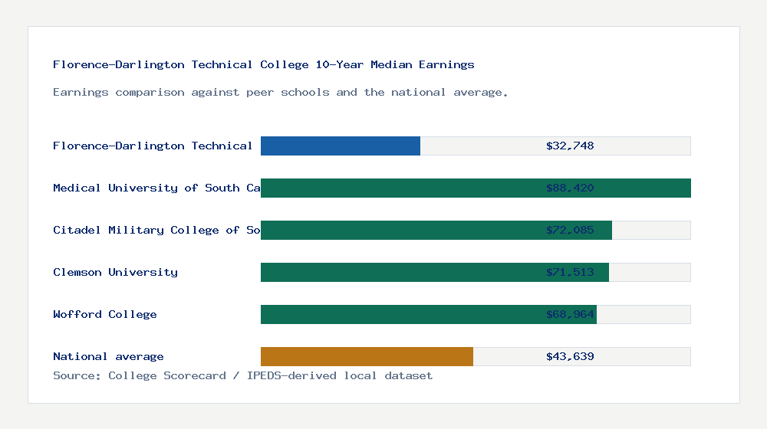Select the 'Medical University of South Ca' label
The width and height of the screenshot is (767, 429).
click(156, 188)
